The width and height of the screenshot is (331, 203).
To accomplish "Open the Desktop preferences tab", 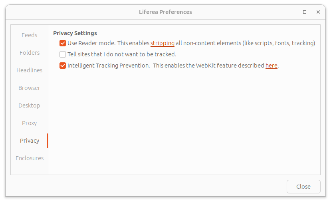I will coord(30,105).
